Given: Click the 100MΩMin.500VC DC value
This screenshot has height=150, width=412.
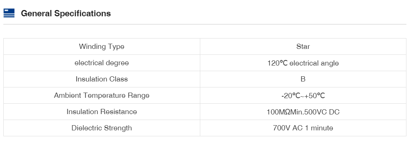Looking at the screenshot, I should (x=303, y=112).
